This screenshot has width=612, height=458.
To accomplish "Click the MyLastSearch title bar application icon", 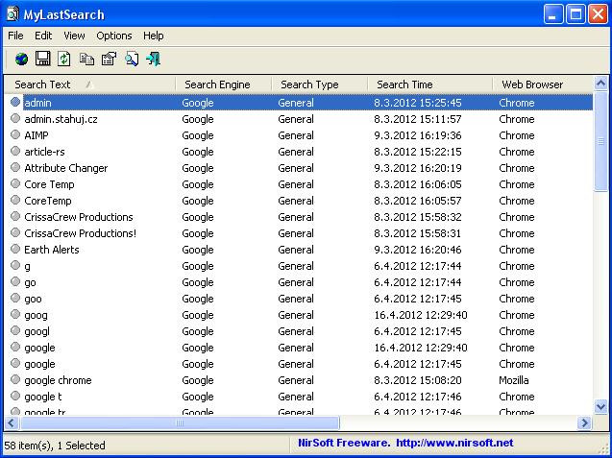I will tap(12, 14).
